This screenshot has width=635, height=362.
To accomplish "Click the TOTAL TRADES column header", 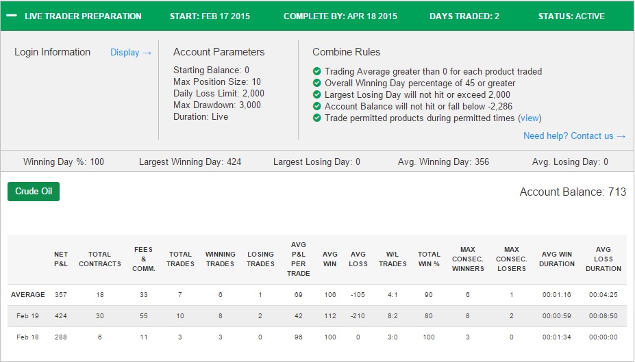I will pos(180,259).
